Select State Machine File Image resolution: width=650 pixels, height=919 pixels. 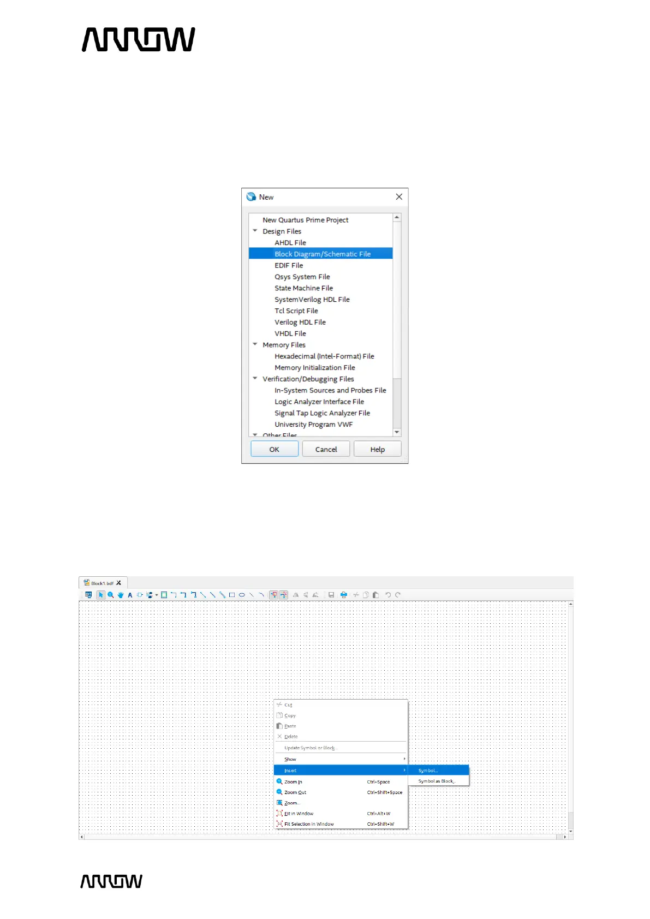point(304,288)
